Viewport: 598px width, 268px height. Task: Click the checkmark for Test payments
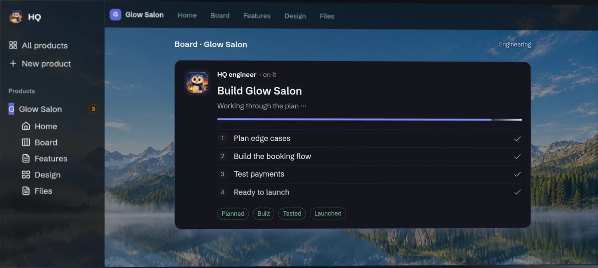click(517, 174)
